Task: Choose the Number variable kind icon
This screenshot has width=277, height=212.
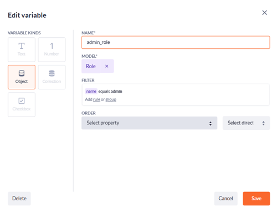Action: click(x=52, y=46)
